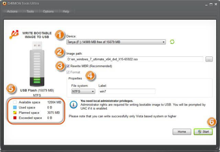Open the Options menu

pyautogui.click(x=48, y=11)
